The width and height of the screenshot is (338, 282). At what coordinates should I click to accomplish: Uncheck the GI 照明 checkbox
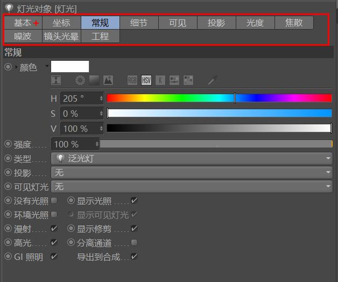click(x=54, y=256)
